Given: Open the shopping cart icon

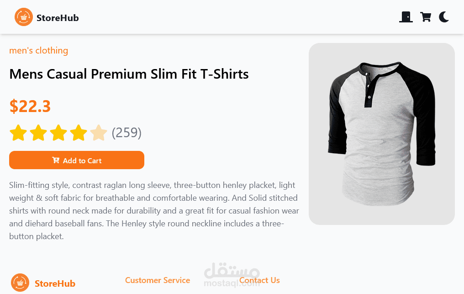Looking at the screenshot, I should point(426,17).
